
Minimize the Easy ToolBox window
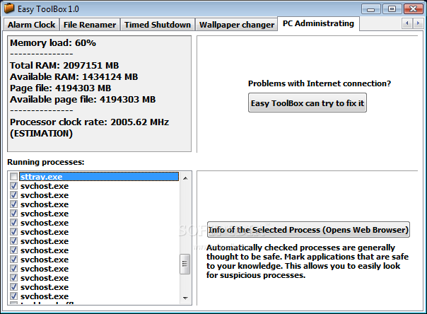coord(371,9)
